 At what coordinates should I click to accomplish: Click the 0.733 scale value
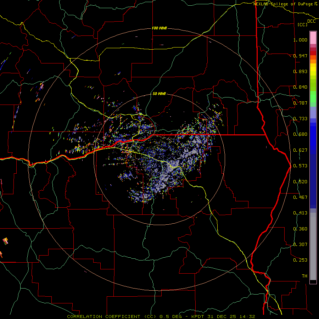click(x=300, y=119)
